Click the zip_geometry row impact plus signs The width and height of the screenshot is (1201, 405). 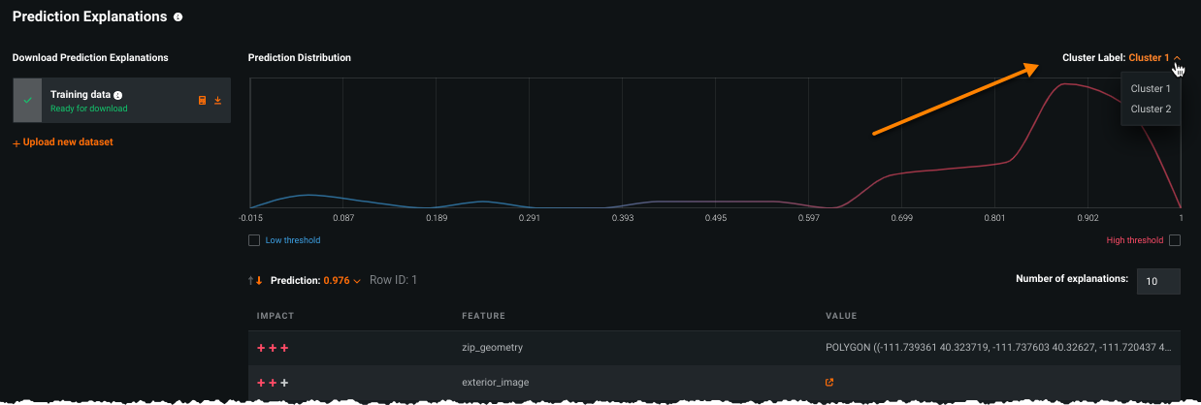(273, 347)
